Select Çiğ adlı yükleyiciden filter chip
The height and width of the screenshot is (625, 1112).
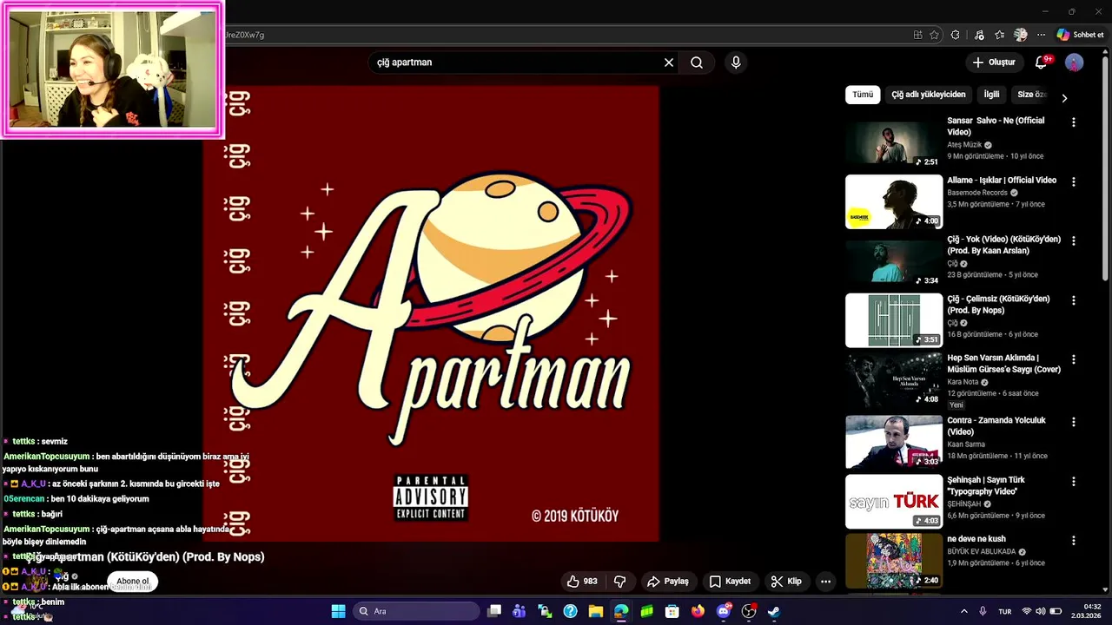point(929,95)
